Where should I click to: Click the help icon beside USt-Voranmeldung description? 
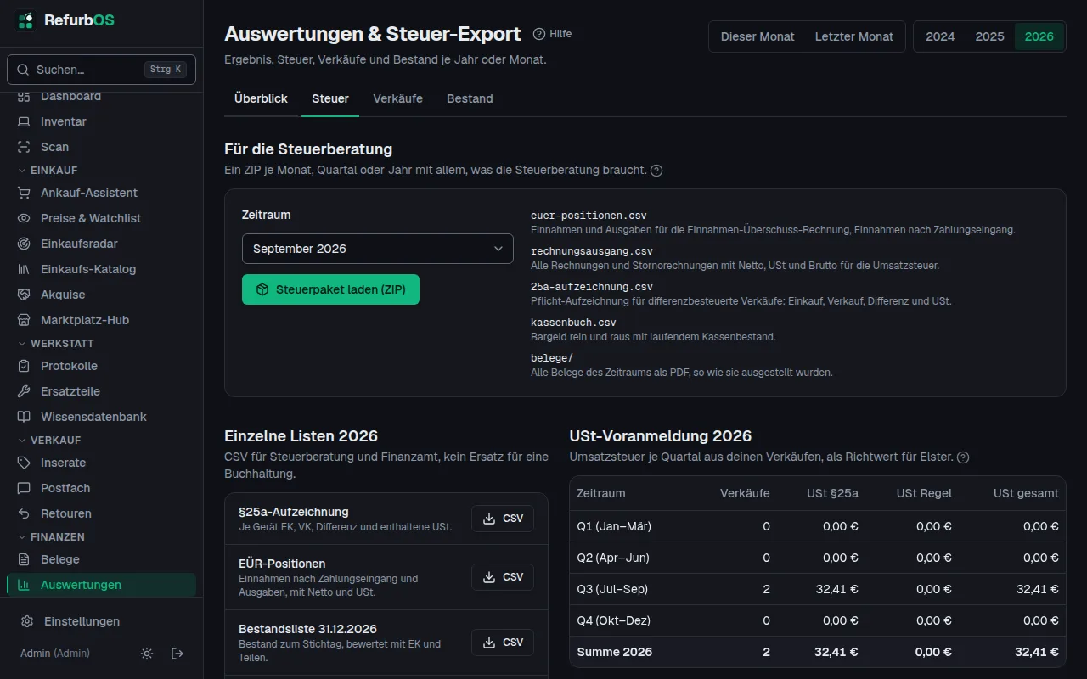(x=963, y=457)
